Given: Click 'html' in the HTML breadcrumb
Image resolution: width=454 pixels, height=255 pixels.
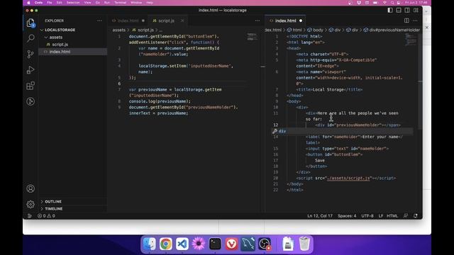Looking at the screenshot, I should click(297, 30).
